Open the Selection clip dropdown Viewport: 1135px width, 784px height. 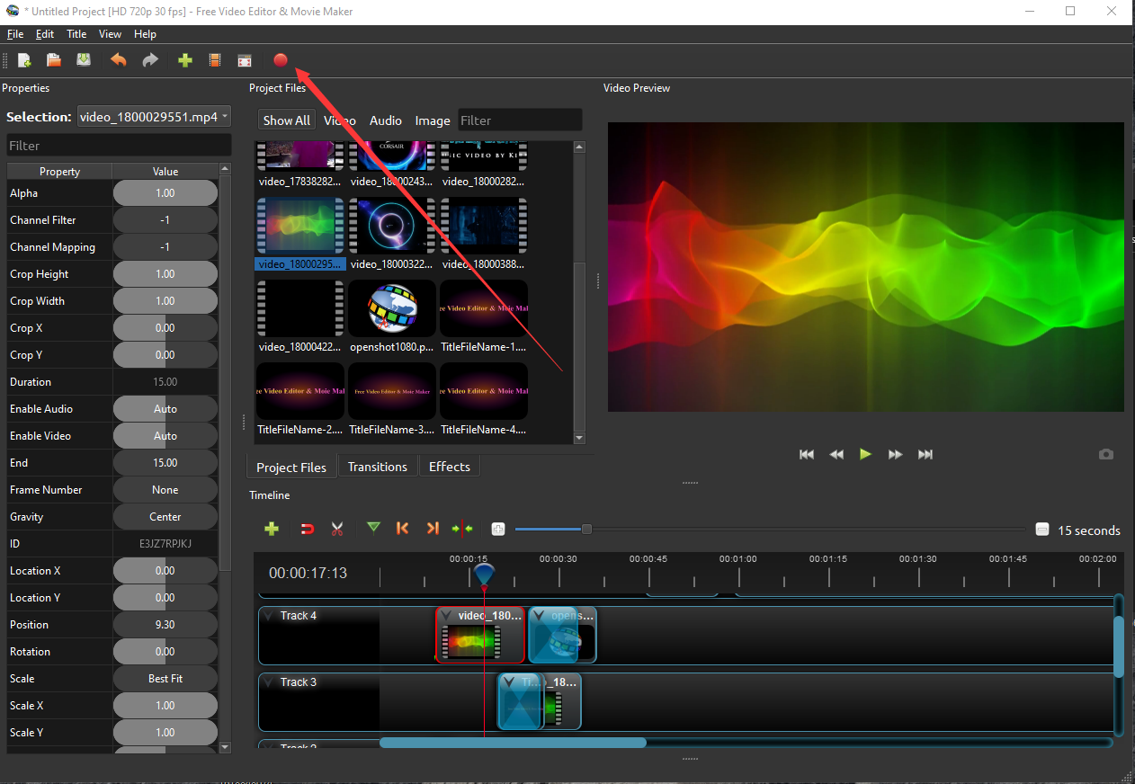pyautogui.click(x=154, y=116)
